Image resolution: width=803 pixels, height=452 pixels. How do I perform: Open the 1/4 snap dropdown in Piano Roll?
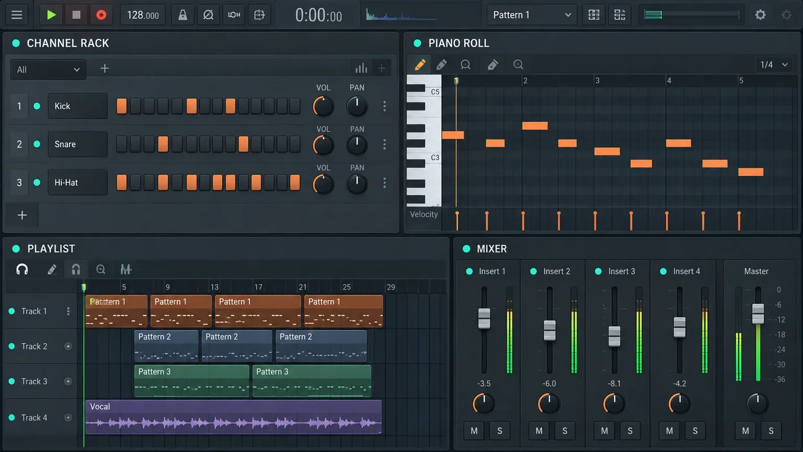(x=774, y=64)
